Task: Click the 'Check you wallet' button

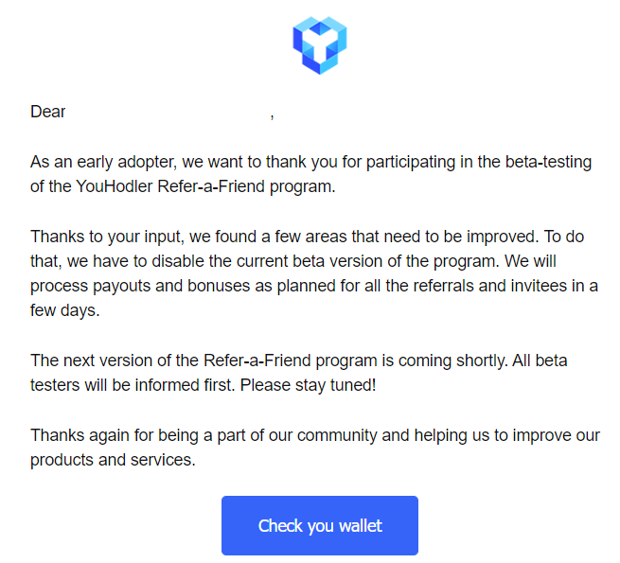Action: pyautogui.click(x=320, y=525)
